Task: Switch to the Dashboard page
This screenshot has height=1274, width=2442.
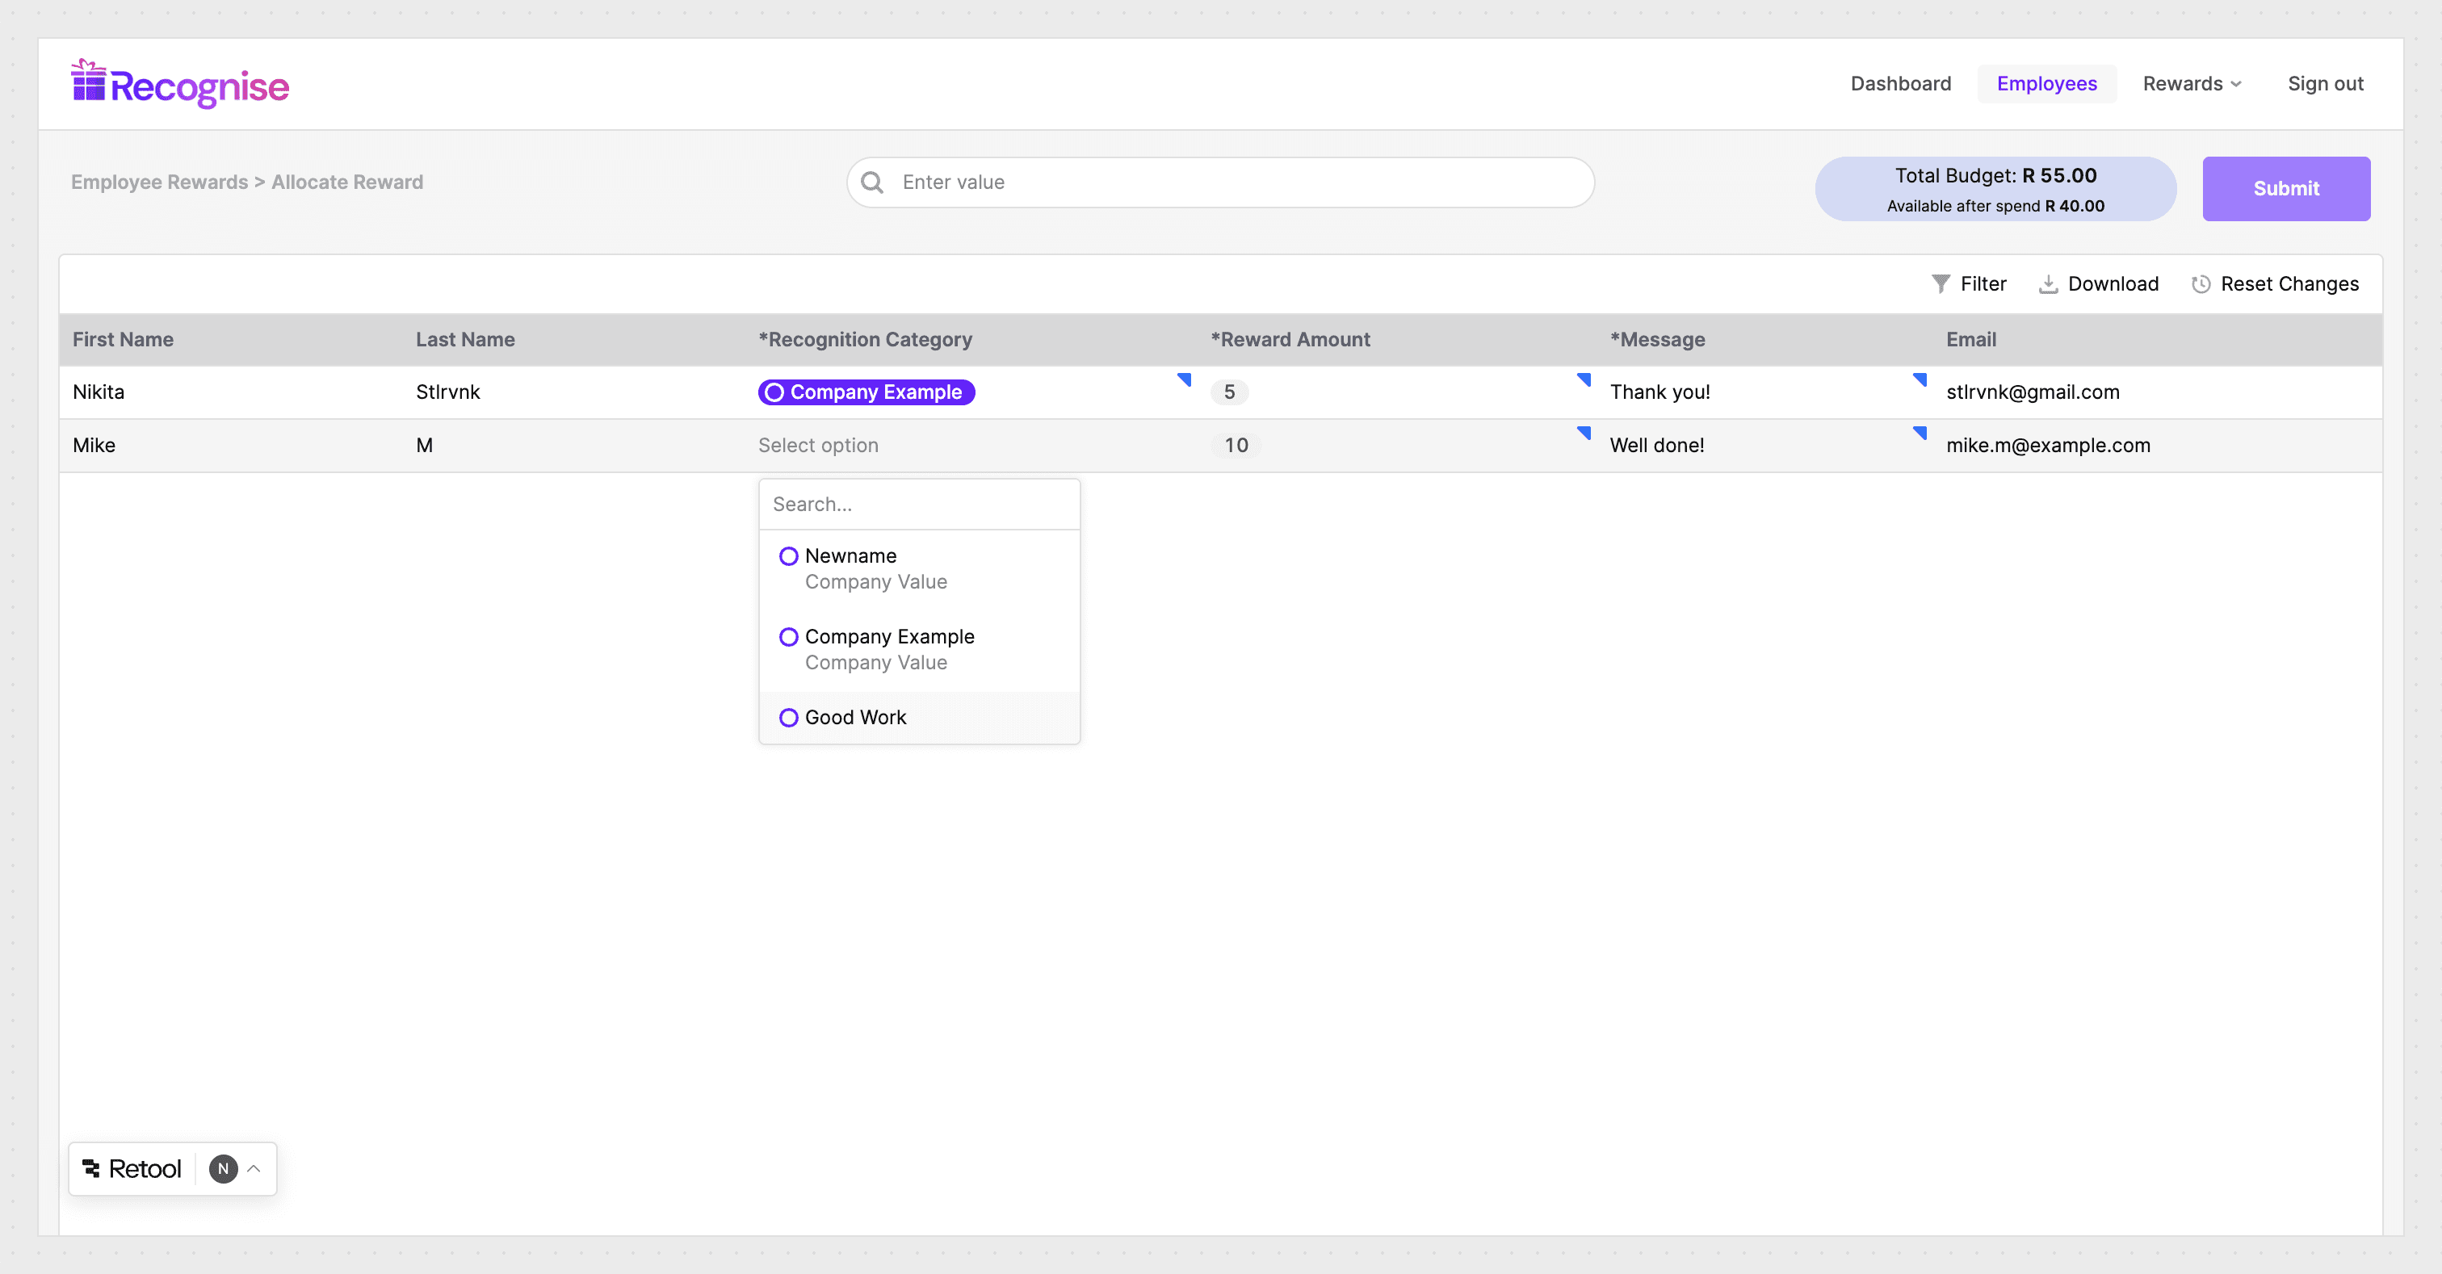Action: [x=1900, y=83]
